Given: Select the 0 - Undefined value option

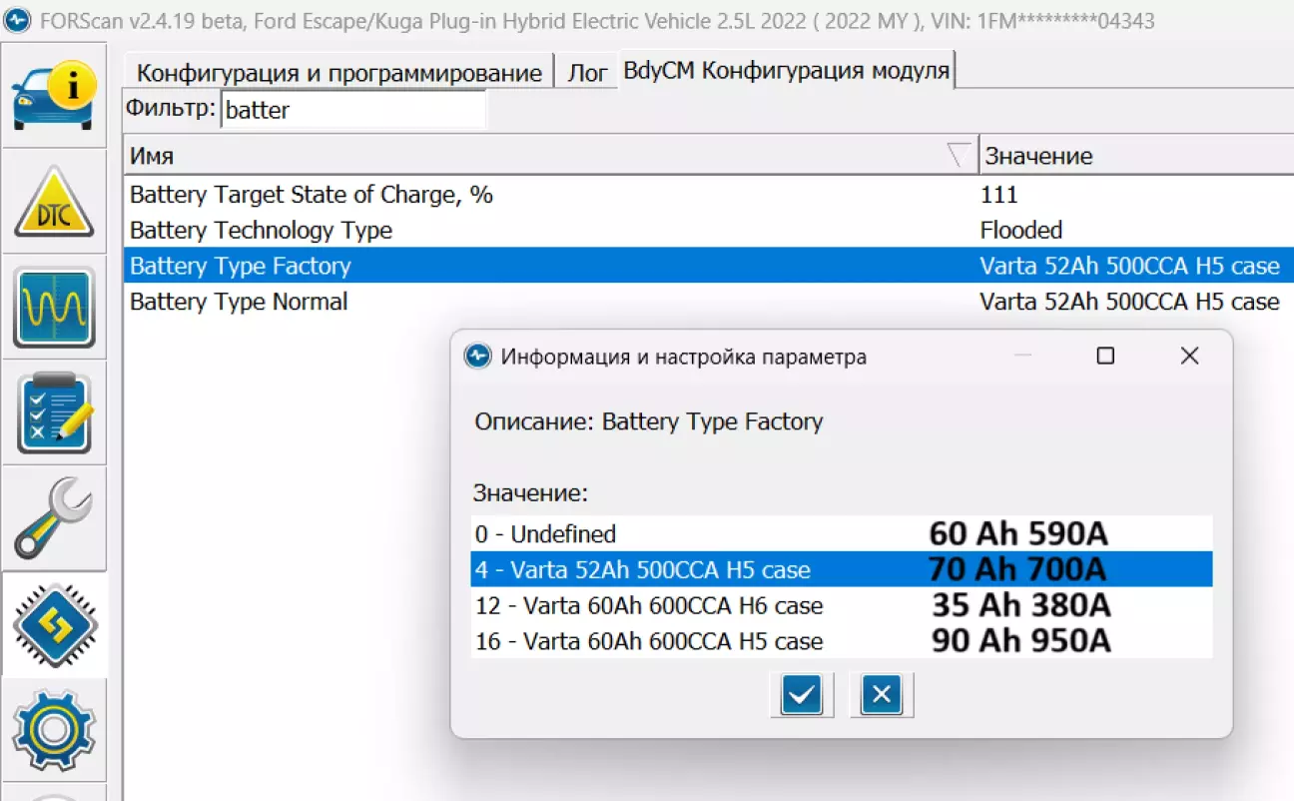Looking at the screenshot, I should [x=545, y=534].
